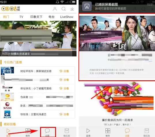Tap banner caption 16日21:50播出|壮志凌云
155x137 pixels.
coord(16,54)
